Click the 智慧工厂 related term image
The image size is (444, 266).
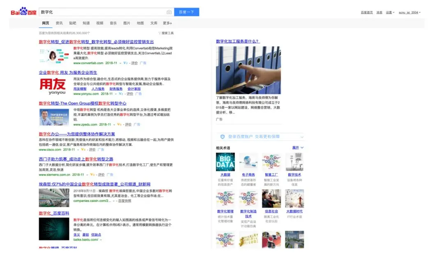tap(271, 162)
